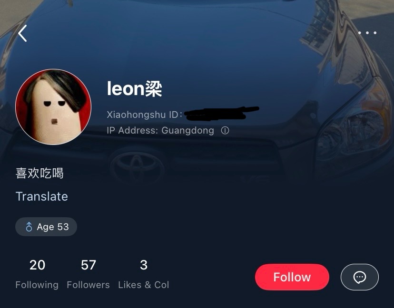Tap the Xiaohongshu ID line
Viewport: 394px width, 308px height.
(183, 114)
